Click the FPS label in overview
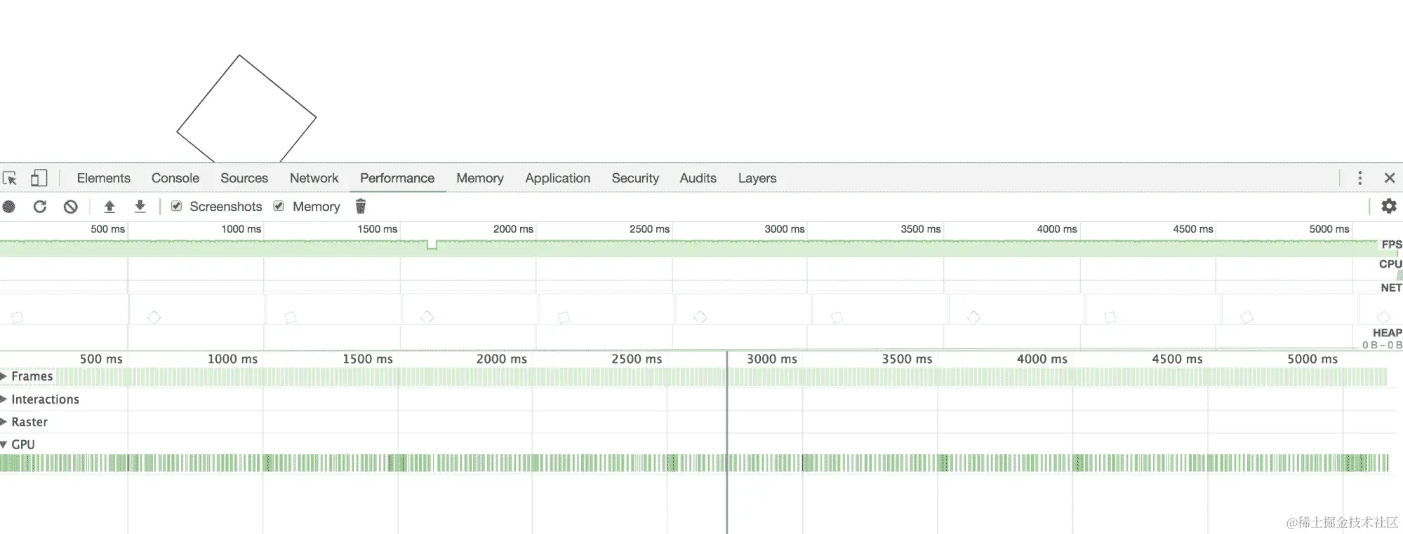 tap(1392, 245)
